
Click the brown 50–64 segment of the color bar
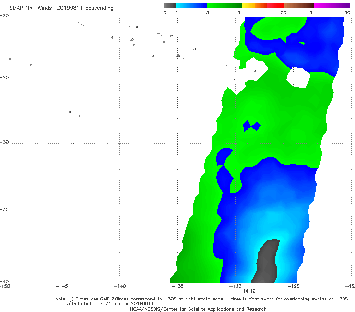coord(299,6)
